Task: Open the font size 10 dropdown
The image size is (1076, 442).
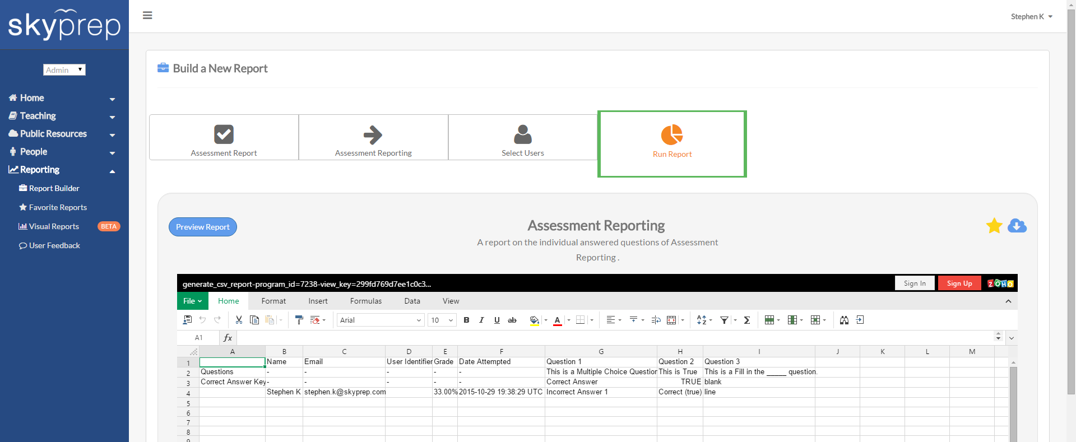Action: pos(442,320)
